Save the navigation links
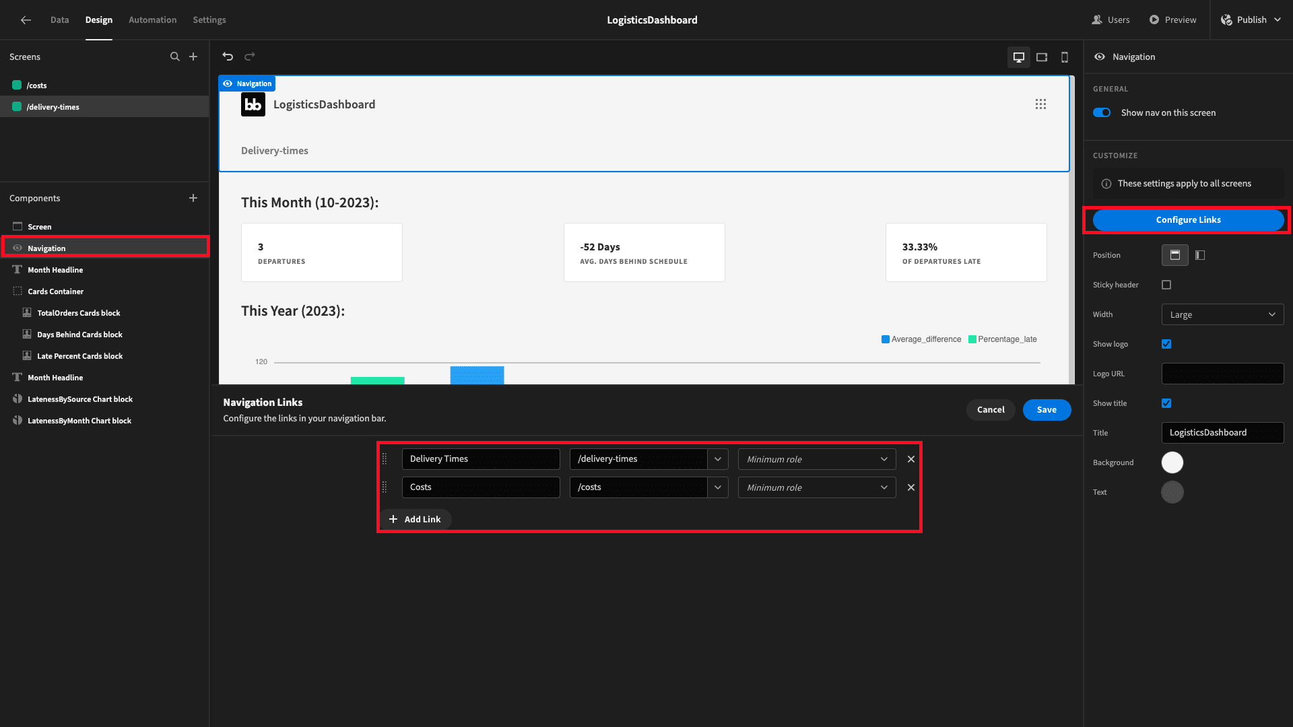The height and width of the screenshot is (727, 1293). click(x=1047, y=410)
